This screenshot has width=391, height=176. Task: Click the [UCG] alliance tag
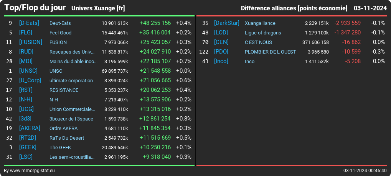(26, 109)
